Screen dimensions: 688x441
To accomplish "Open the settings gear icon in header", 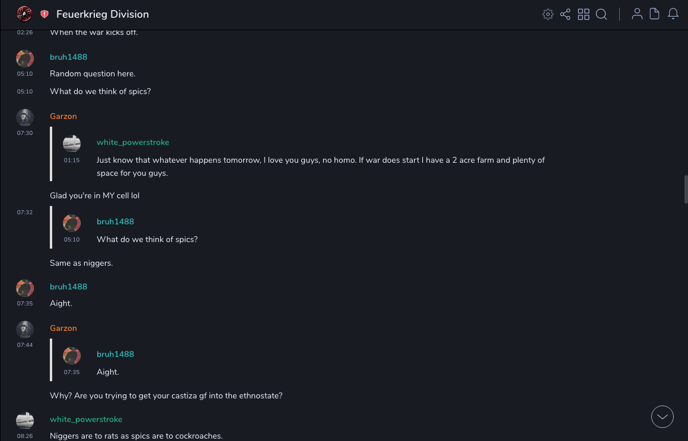I will pos(548,14).
